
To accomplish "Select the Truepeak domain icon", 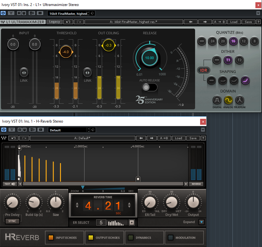I will point(240,100).
